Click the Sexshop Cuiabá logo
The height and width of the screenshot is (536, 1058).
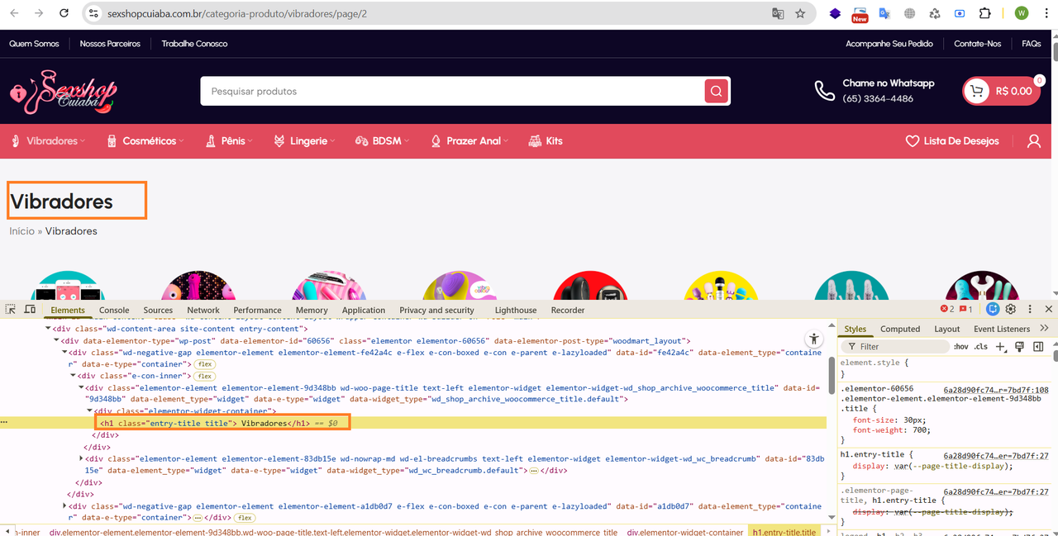[64, 92]
